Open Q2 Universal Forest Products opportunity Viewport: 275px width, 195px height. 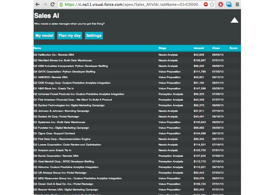pyautogui.click(x=79, y=94)
